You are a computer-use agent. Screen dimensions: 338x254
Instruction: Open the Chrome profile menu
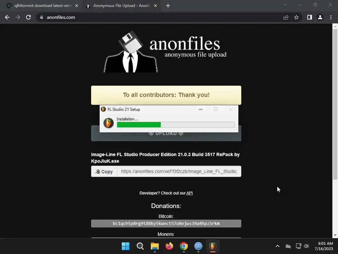point(320,17)
